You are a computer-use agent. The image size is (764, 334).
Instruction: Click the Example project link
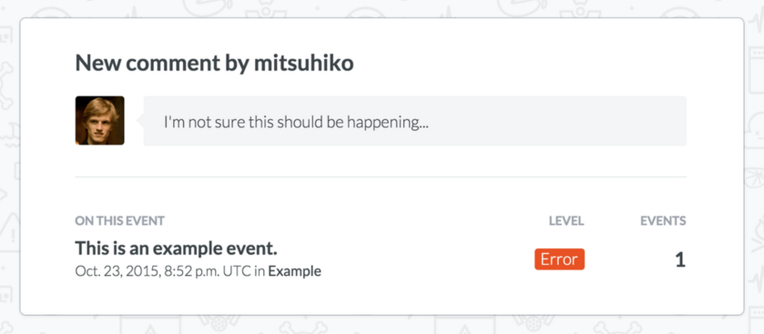(295, 271)
